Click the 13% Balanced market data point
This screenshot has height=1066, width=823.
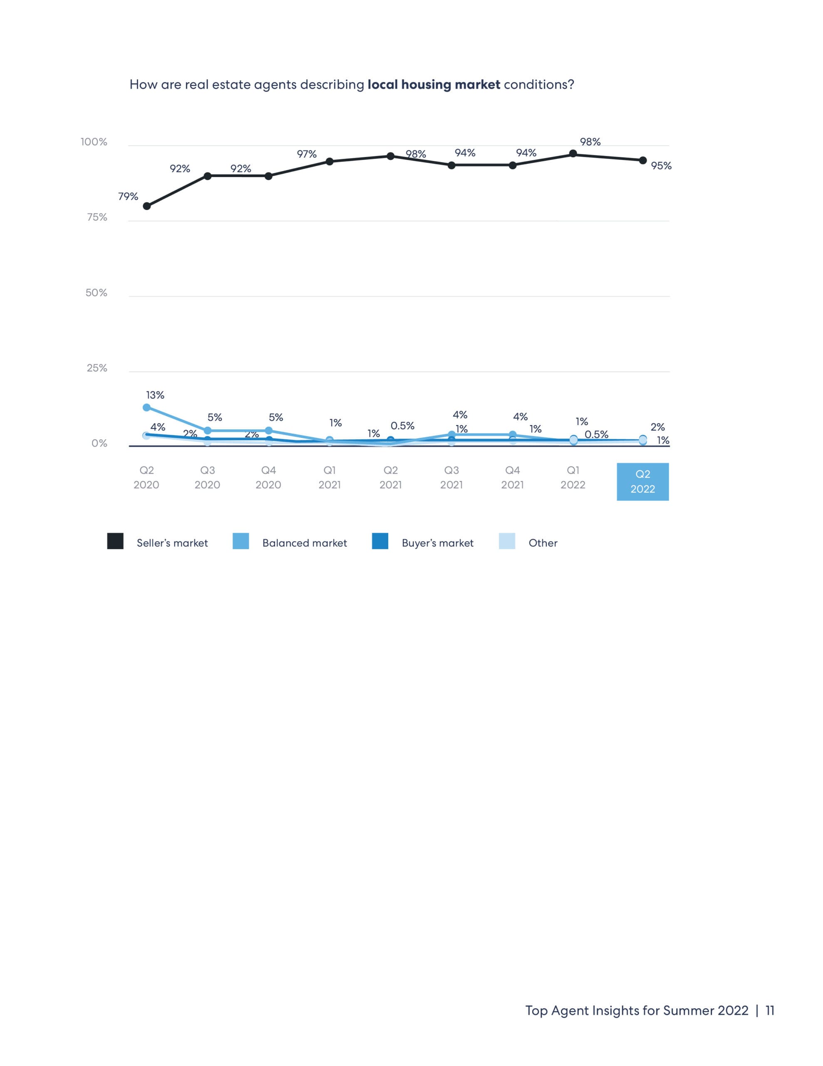pyautogui.click(x=147, y=408)
